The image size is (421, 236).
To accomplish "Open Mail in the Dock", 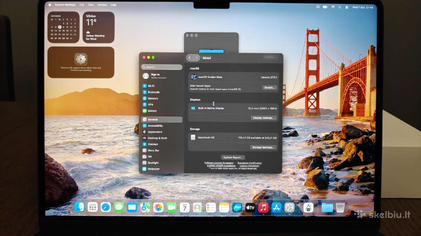I will coord(132,207).
